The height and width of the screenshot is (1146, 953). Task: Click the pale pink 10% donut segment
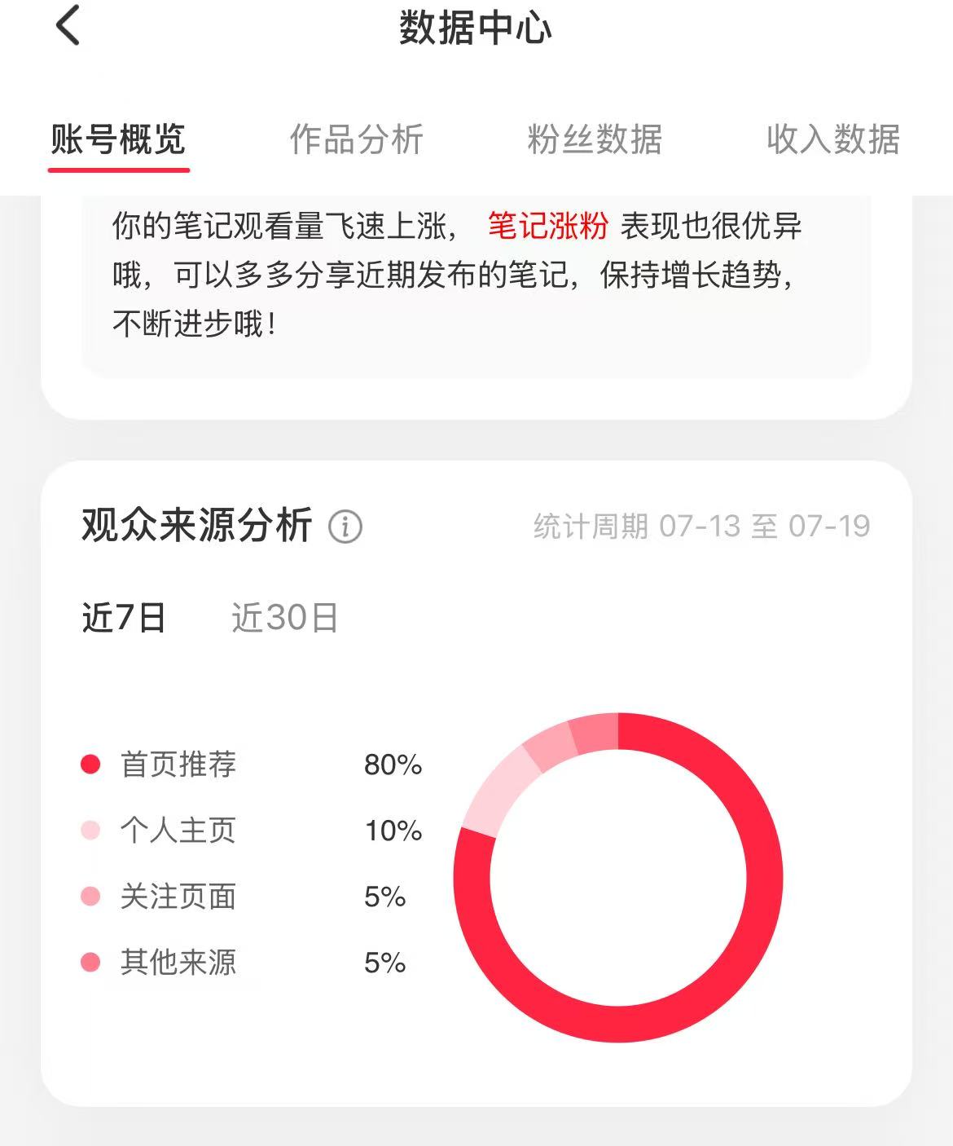(x=498, y=791)
